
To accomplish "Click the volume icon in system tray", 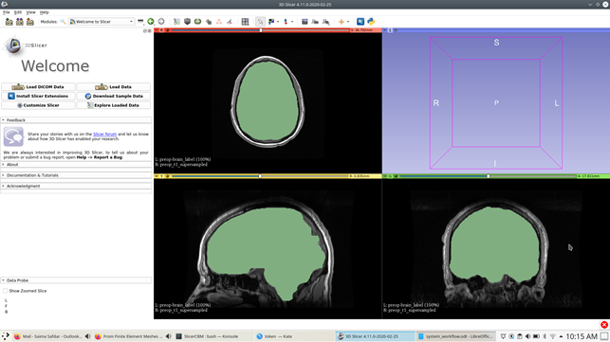I will pos(527,336).
